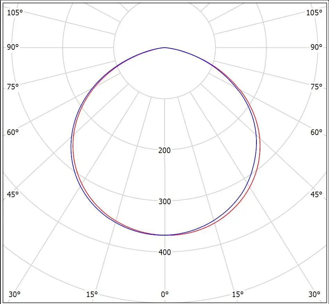
Task: Click the 400 intensity ring label
Action: click(x=165, y=252)
